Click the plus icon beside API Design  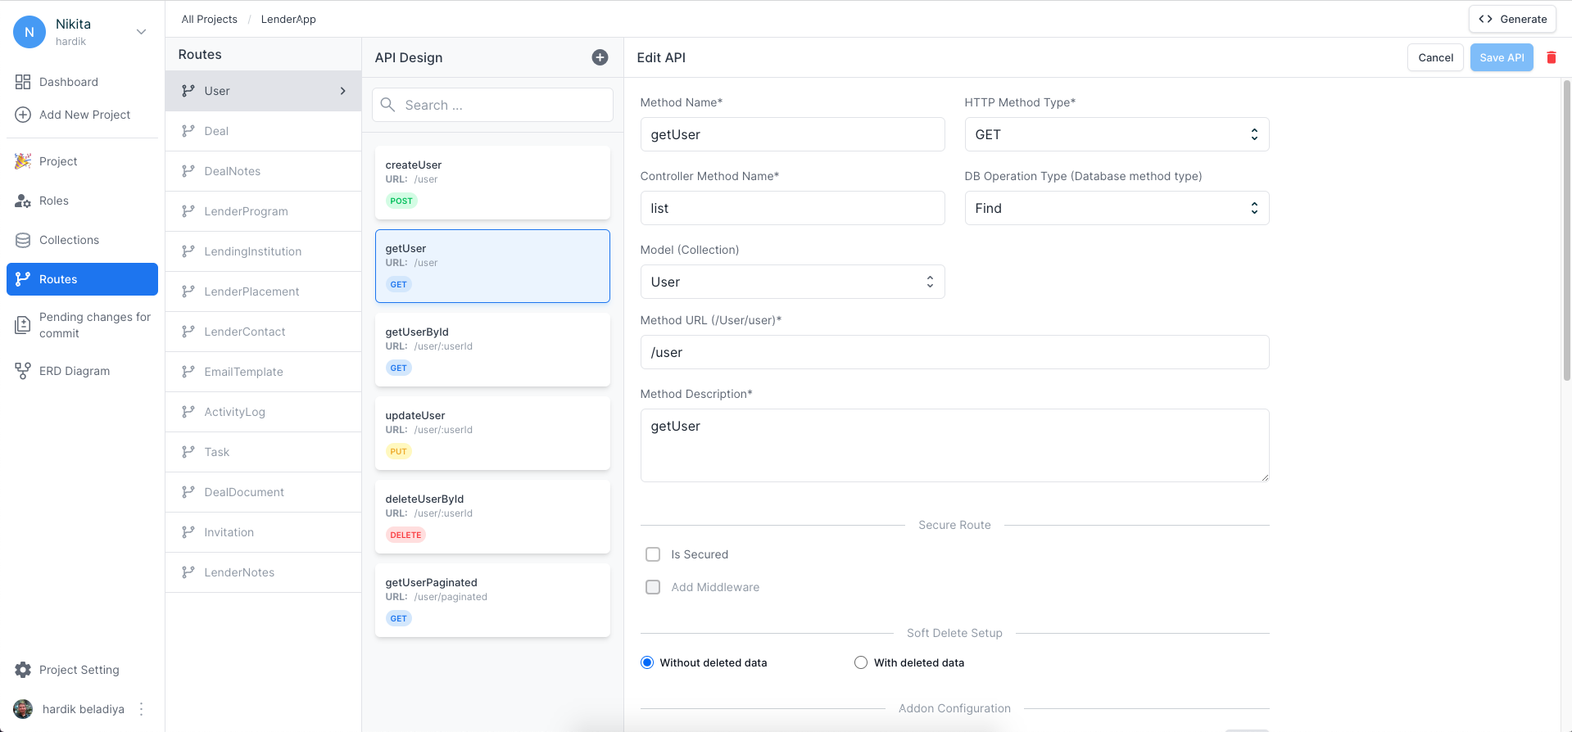tap(600, 57)
